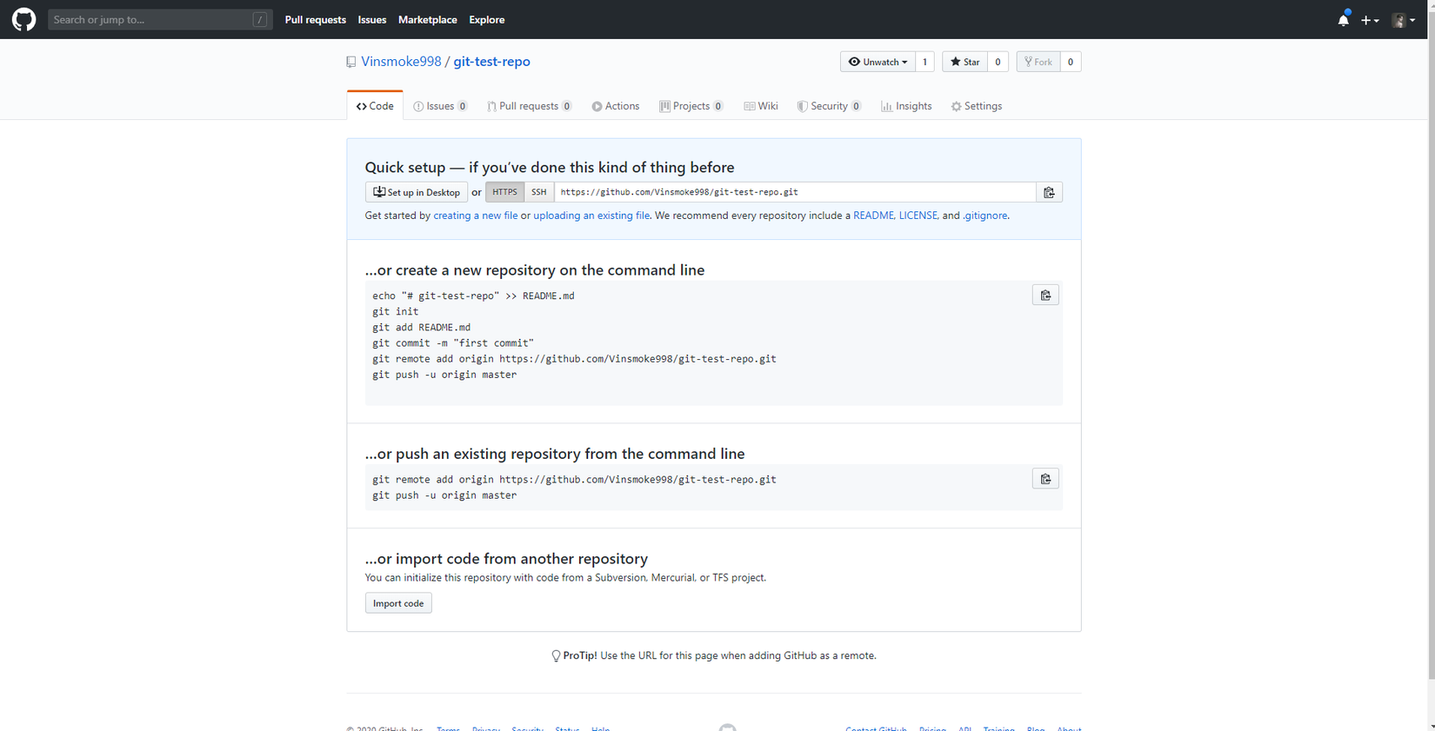Copy the repository clone URL
This screenshot has height=731, width=1435.
pyautogui.click(x=1049, y=192)
